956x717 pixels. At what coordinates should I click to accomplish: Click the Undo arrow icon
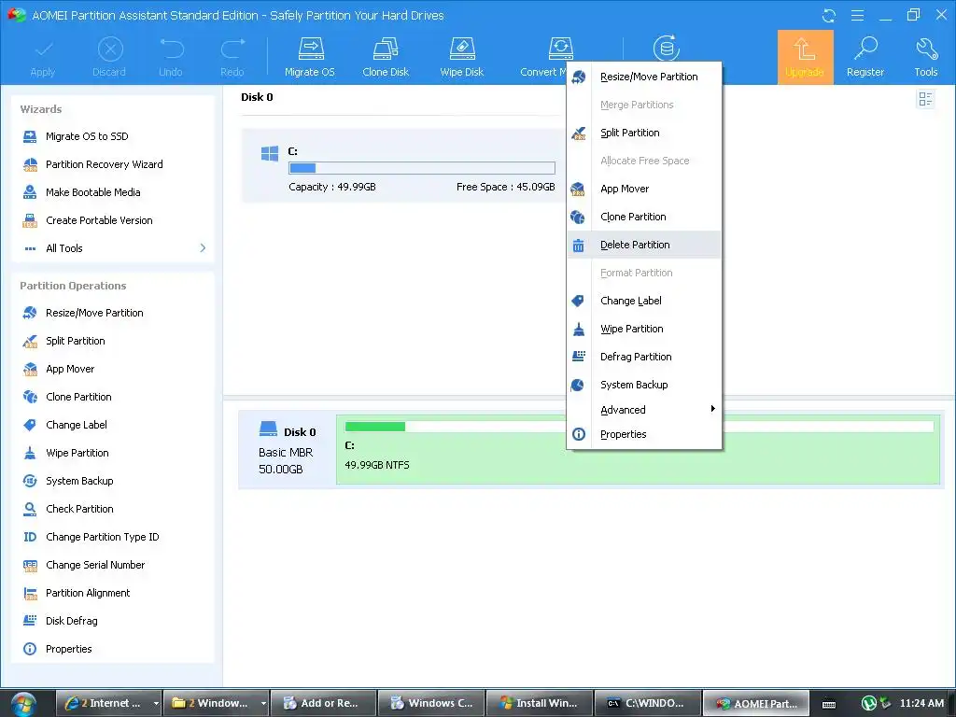tap(172, 49)
